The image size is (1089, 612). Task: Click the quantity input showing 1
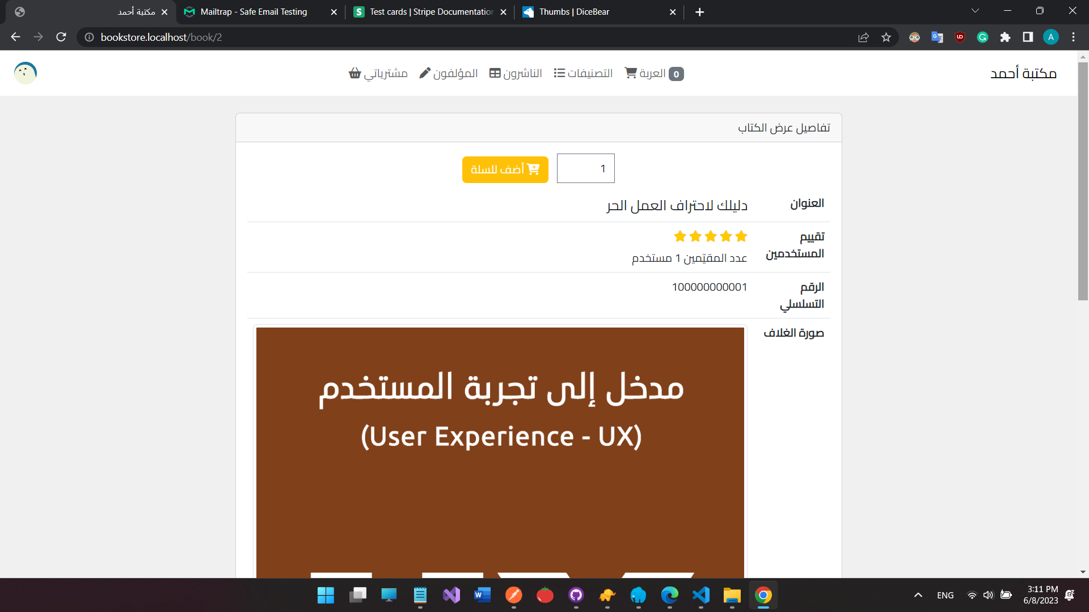click(585, 168)
